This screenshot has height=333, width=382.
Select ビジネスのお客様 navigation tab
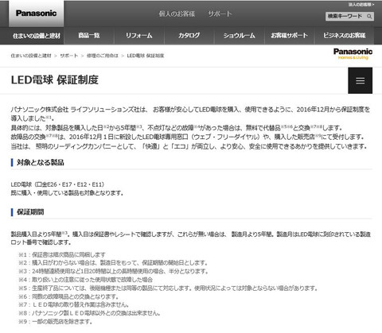(344, 36)
